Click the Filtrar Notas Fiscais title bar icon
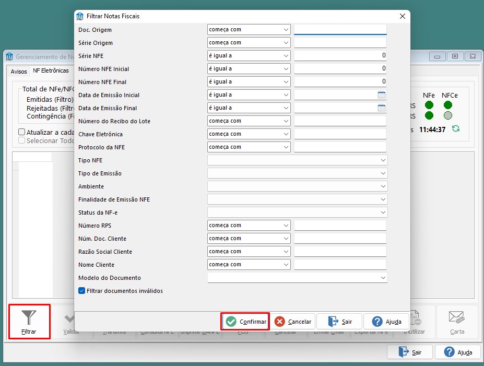The height and width of the screenshot is (366, 484). [80, 16]
